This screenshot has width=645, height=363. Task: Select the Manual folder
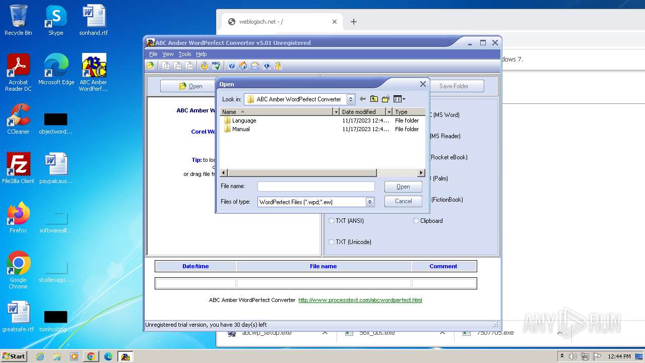click(x=237, y=129)
